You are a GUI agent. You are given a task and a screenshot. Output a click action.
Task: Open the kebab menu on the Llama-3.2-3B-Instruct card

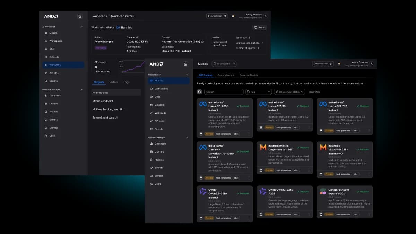(309, 127)
